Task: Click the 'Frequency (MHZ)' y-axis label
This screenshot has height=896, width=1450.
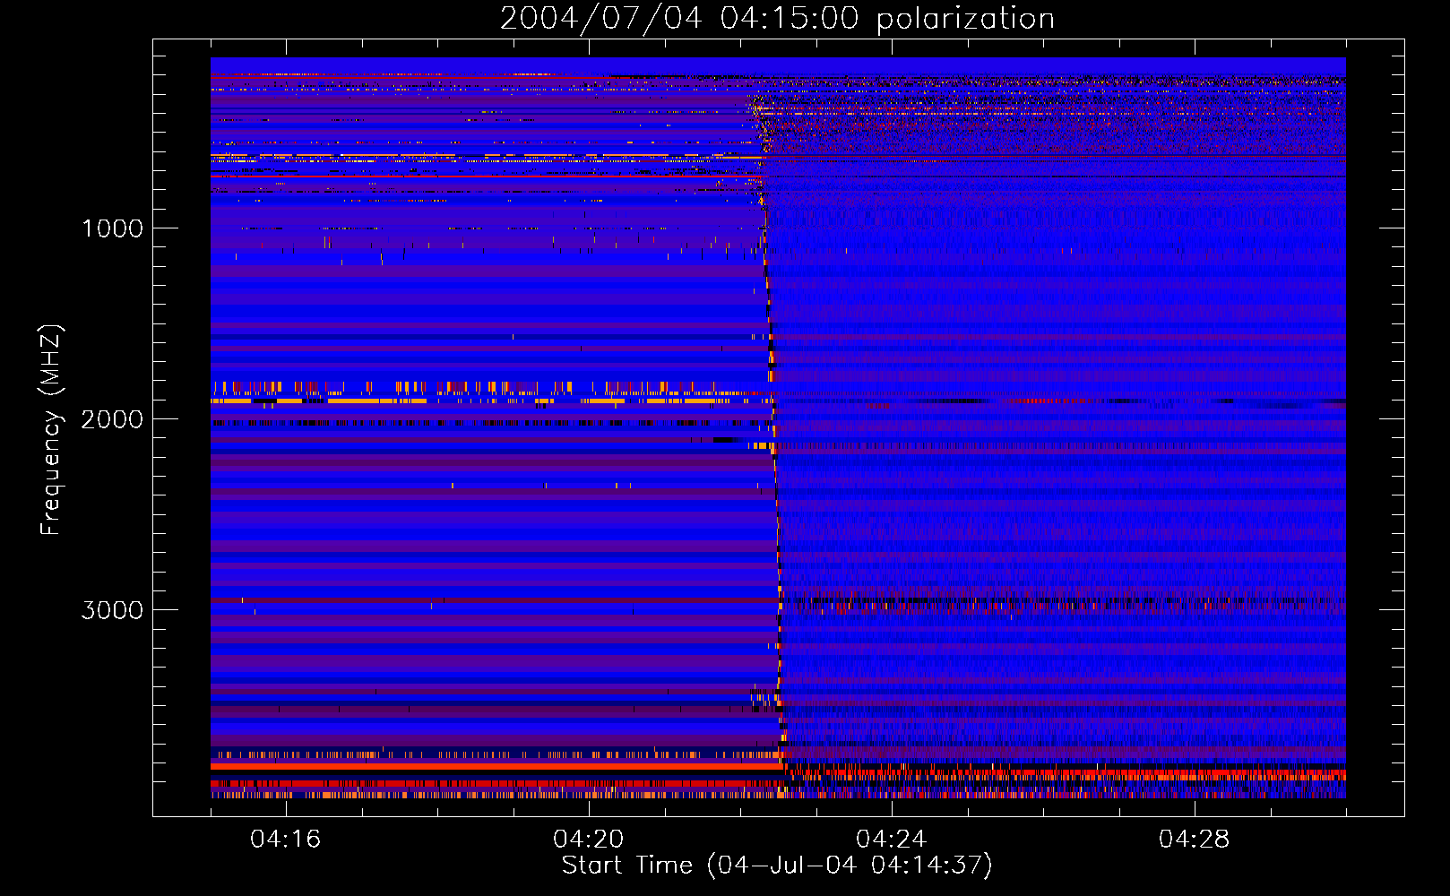Action: click(51, 430)
